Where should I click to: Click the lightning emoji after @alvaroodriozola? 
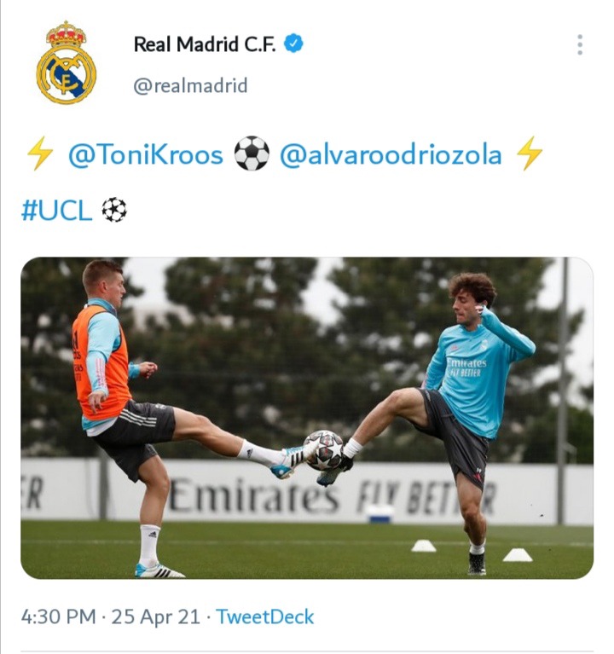[x=530, y=153]
